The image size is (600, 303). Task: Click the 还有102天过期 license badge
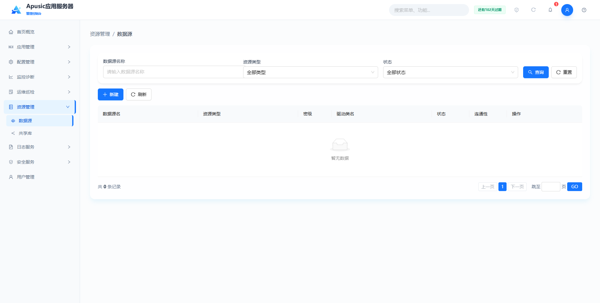click(490, 10)
